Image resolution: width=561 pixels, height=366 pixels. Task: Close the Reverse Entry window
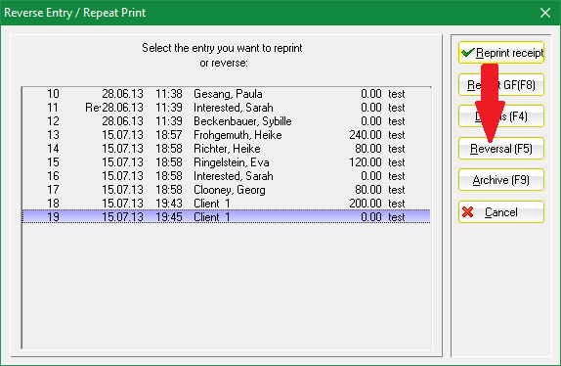pyautogui.click(x=545, y=13)
